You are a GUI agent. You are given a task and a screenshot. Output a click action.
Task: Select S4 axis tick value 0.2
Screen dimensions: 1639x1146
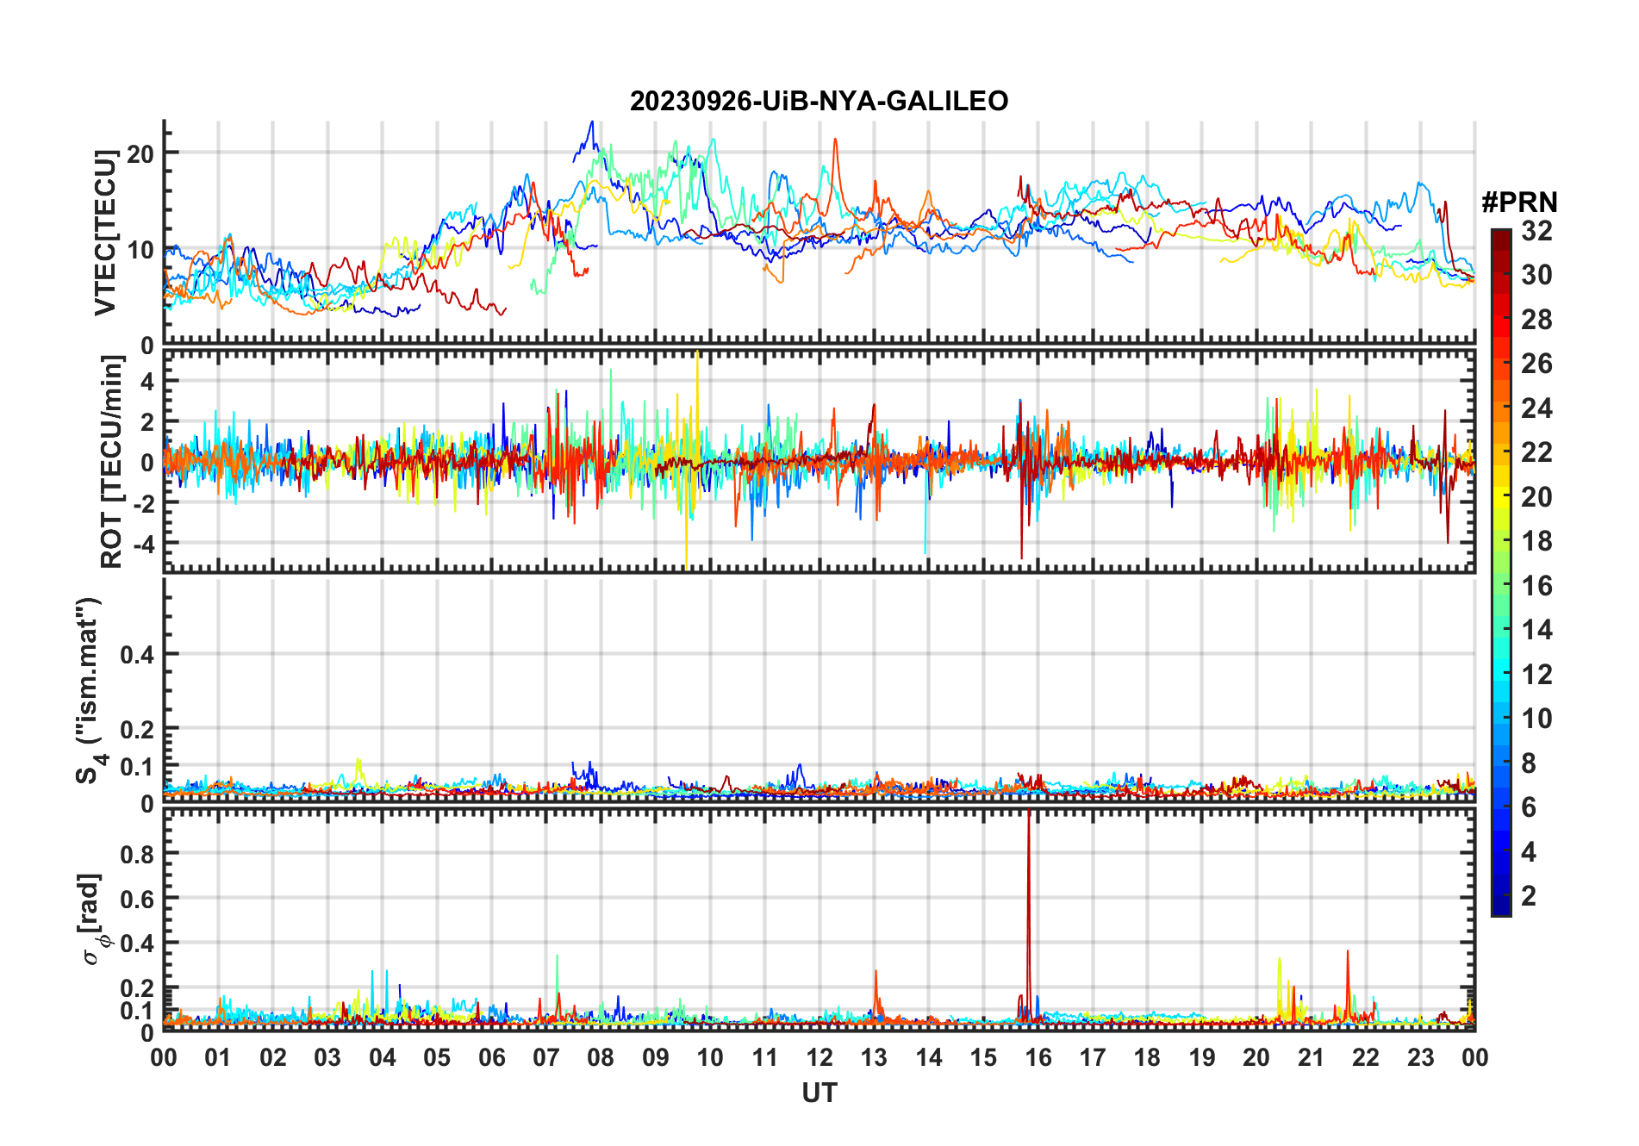click(137, 729)
